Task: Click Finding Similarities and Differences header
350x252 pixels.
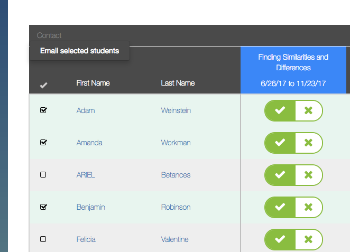Action: tap(293, 62)
